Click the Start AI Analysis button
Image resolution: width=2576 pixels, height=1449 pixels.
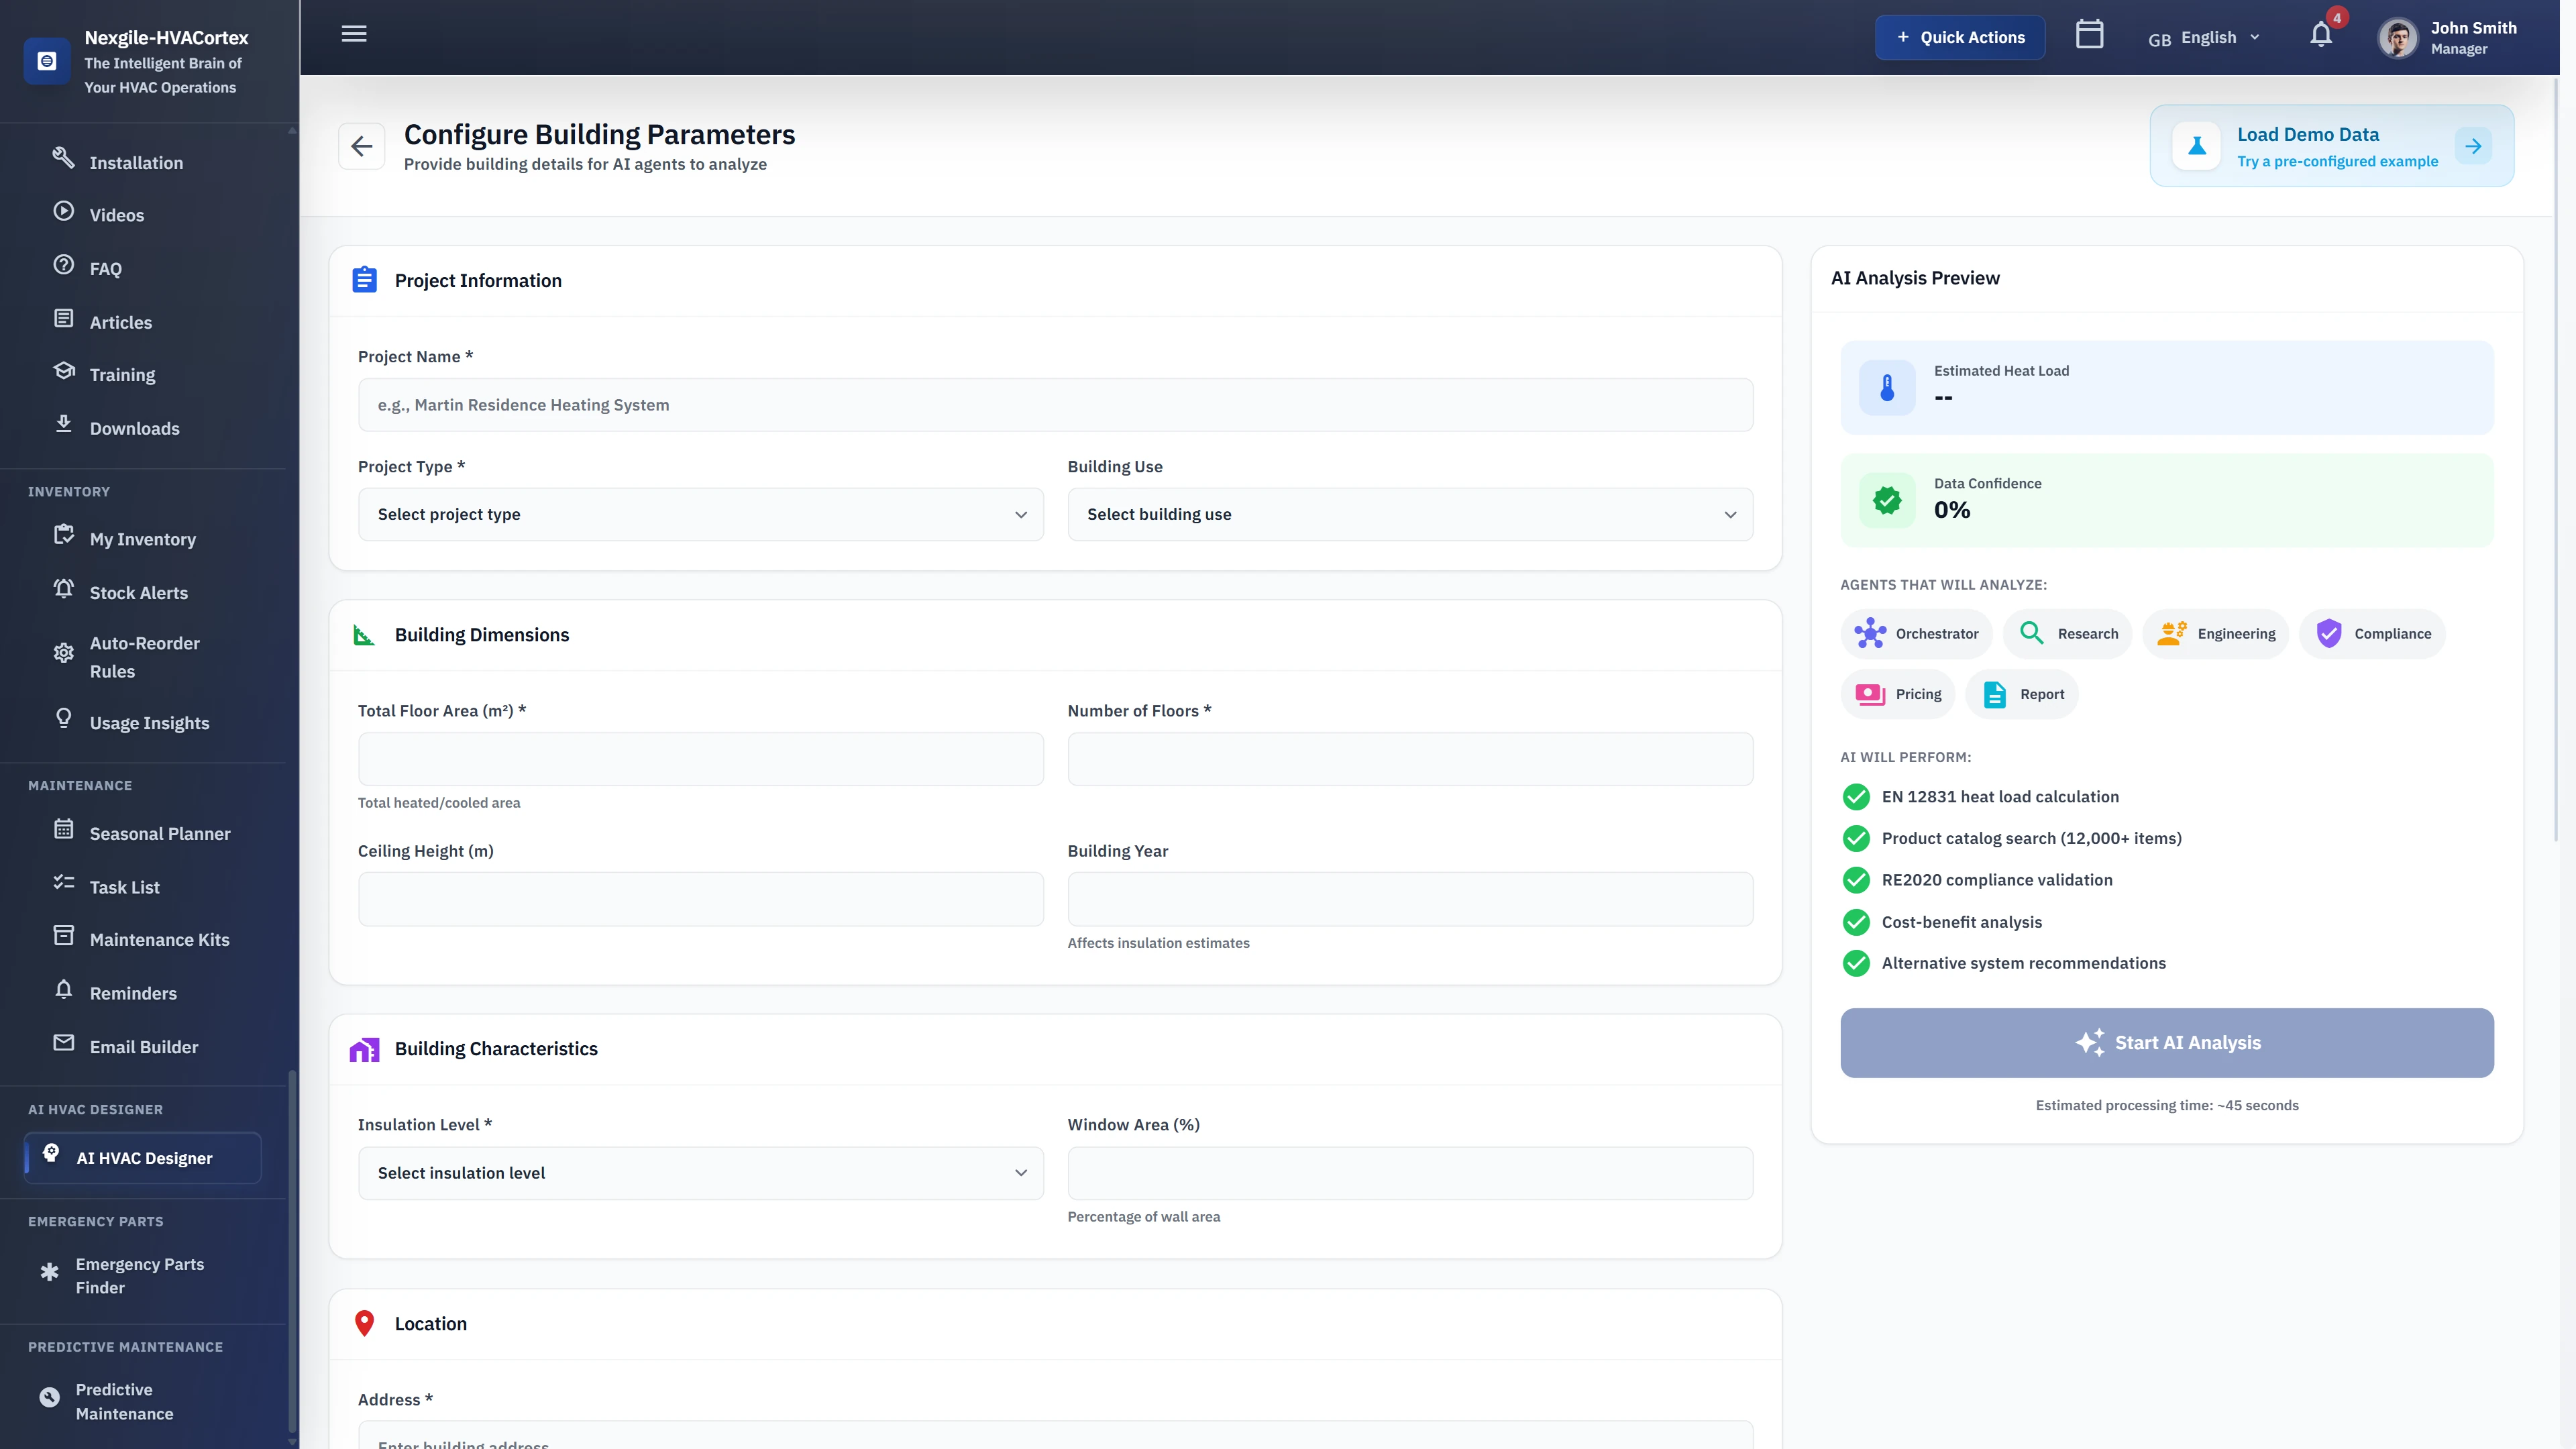2166,1042
